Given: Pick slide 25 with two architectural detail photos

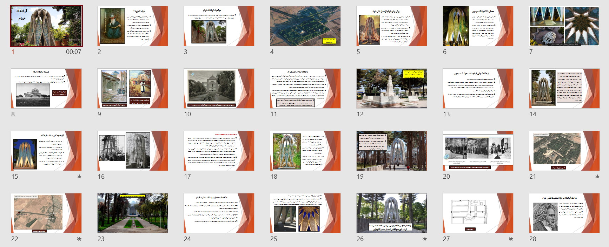Looking at the screenshot, I should pyautogui.click(x=305, y=213).
